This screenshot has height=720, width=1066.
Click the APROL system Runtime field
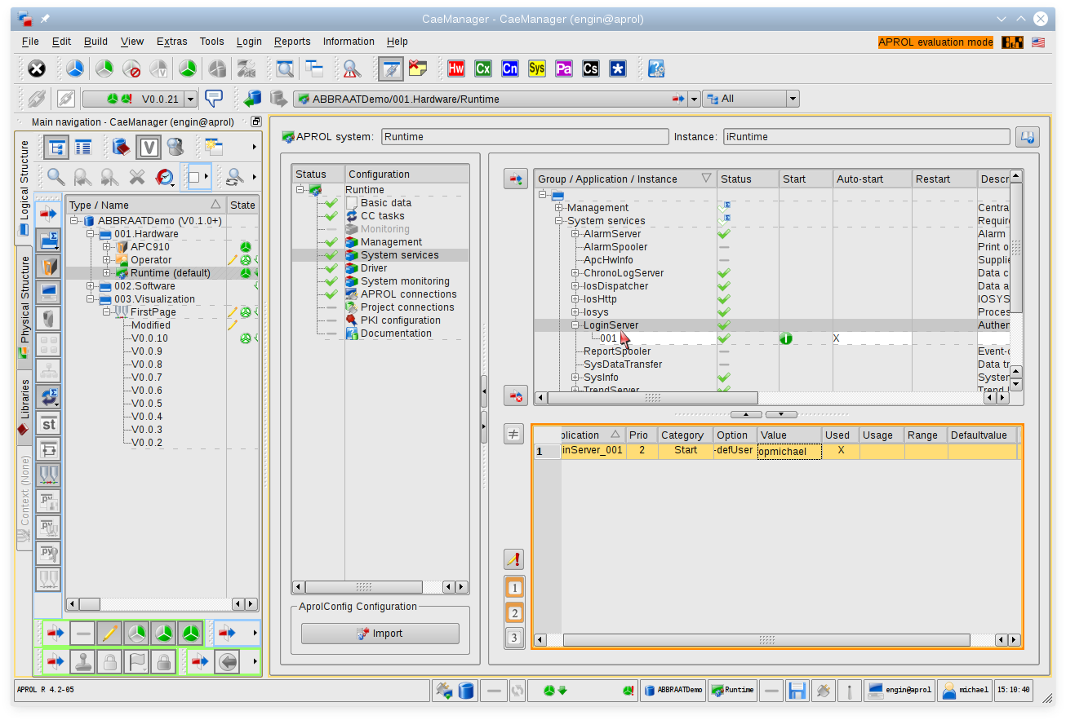[525, 137]
